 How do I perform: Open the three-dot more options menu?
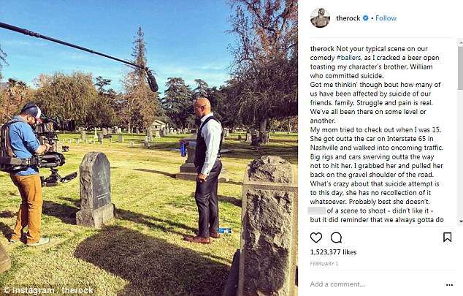coord(449,285)
